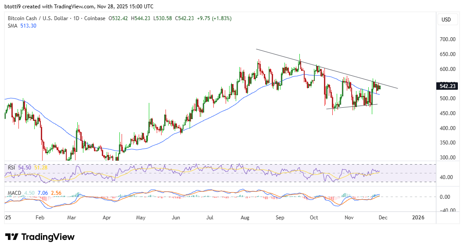Viewport: 464px width, 250px height.
Task: Open the USD currency selector
Action: [446, 20]
